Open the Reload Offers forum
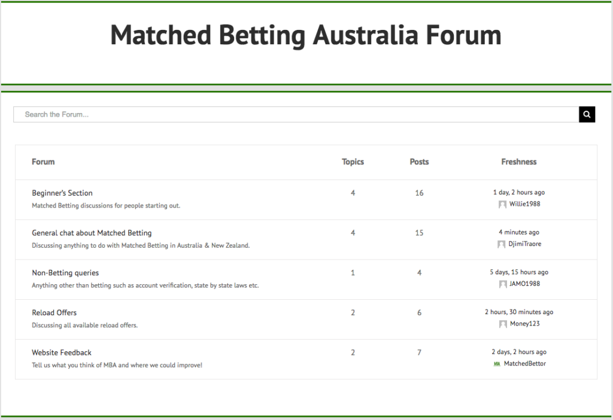 (54, 312)
